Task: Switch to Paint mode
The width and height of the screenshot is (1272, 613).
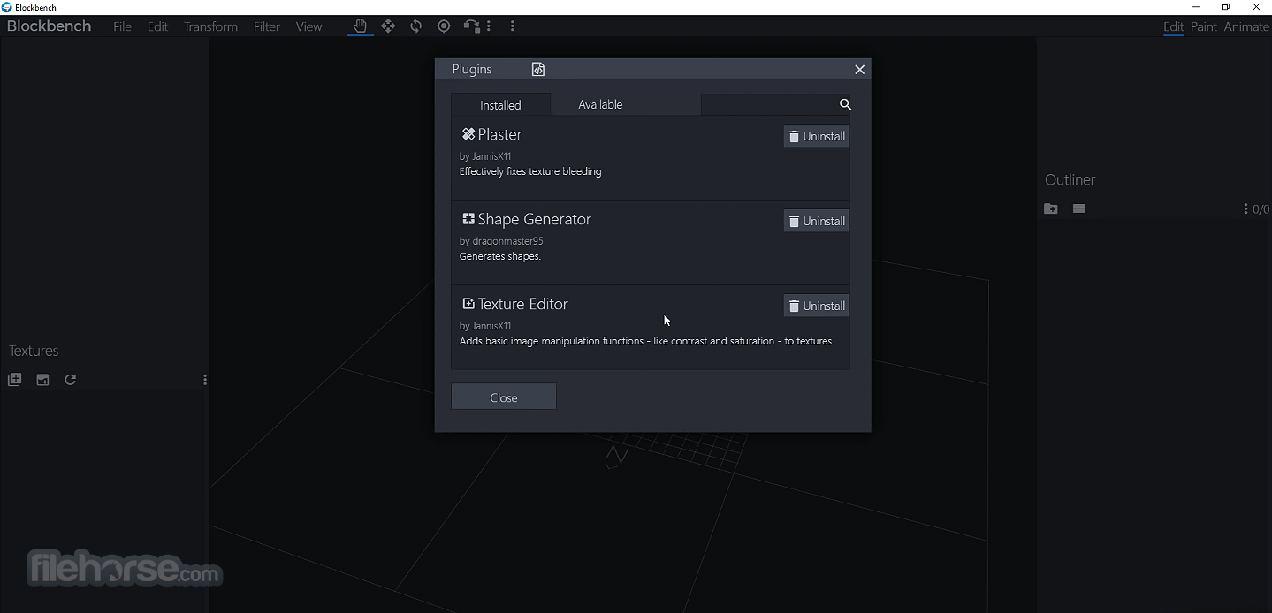Action: pos(1204,26)
